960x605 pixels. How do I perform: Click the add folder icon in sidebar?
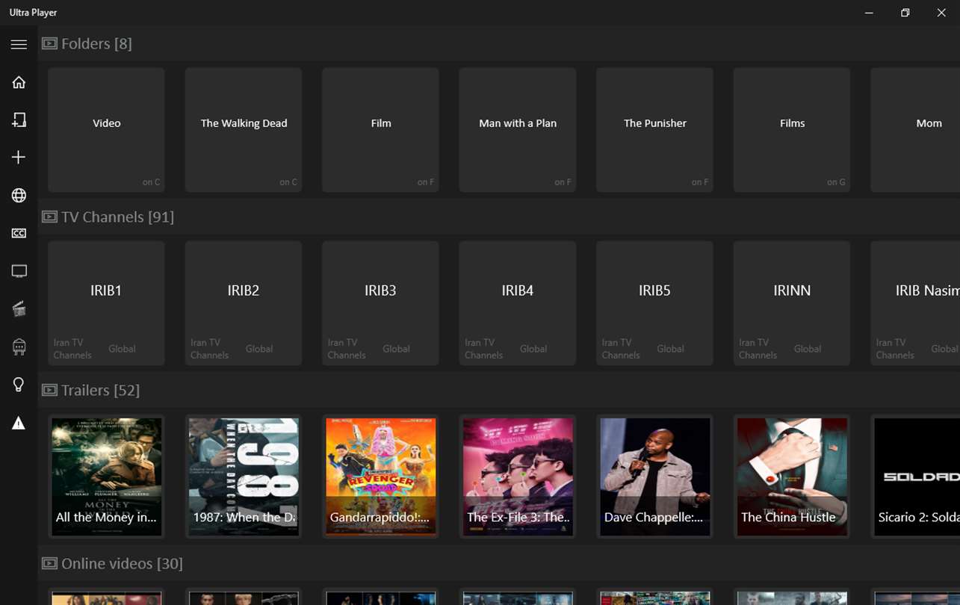pyautogui.click(x=19, y=120)
